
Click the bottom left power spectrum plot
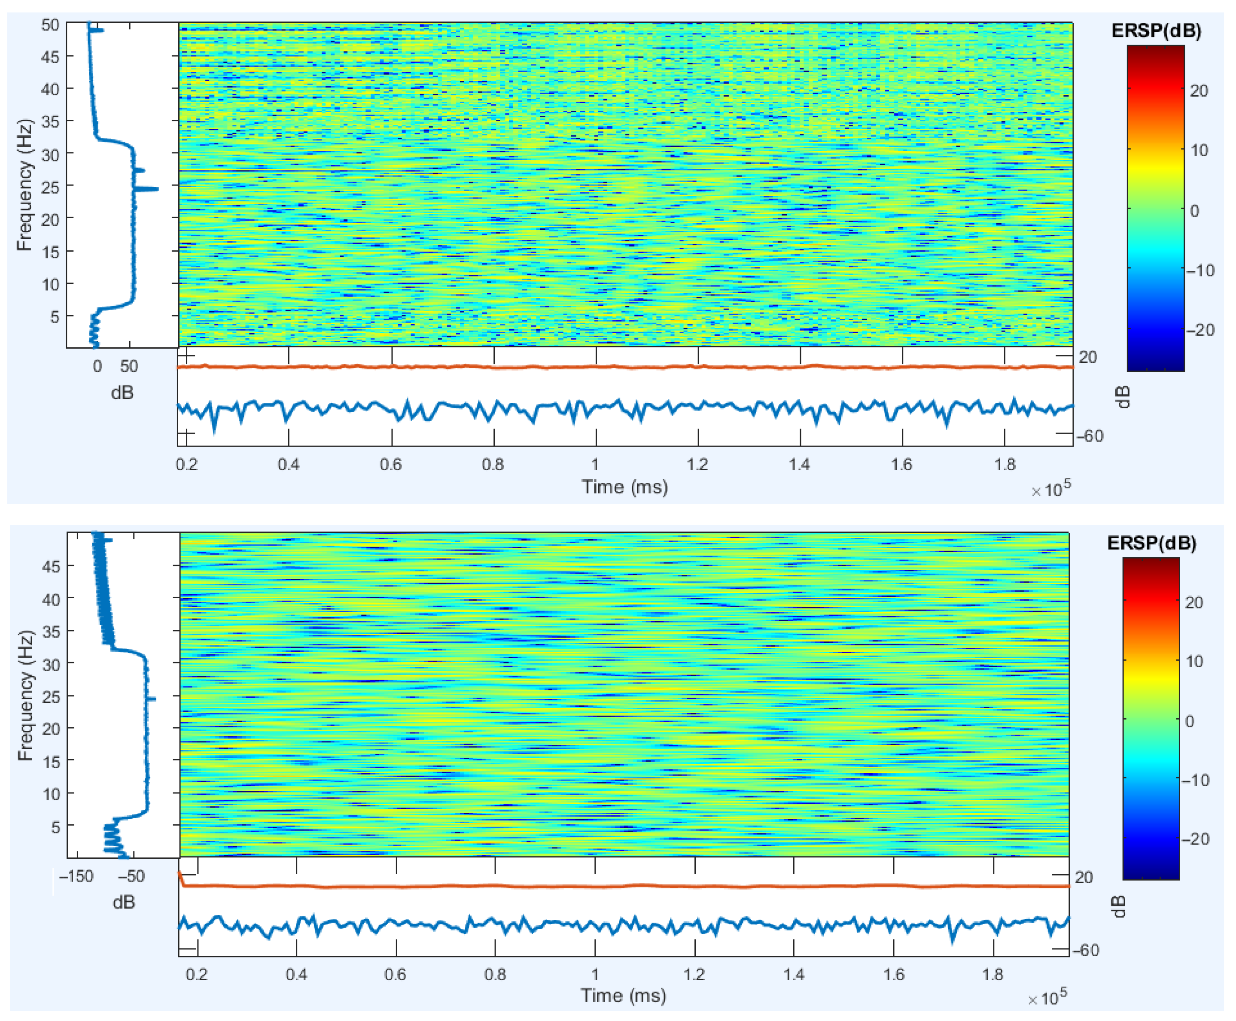123,694
